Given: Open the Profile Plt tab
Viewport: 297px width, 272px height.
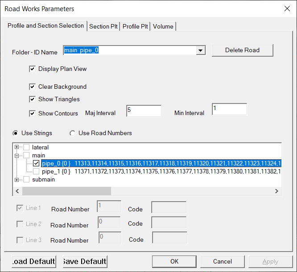Looking at the screenshot, I should tap(135, 26).
